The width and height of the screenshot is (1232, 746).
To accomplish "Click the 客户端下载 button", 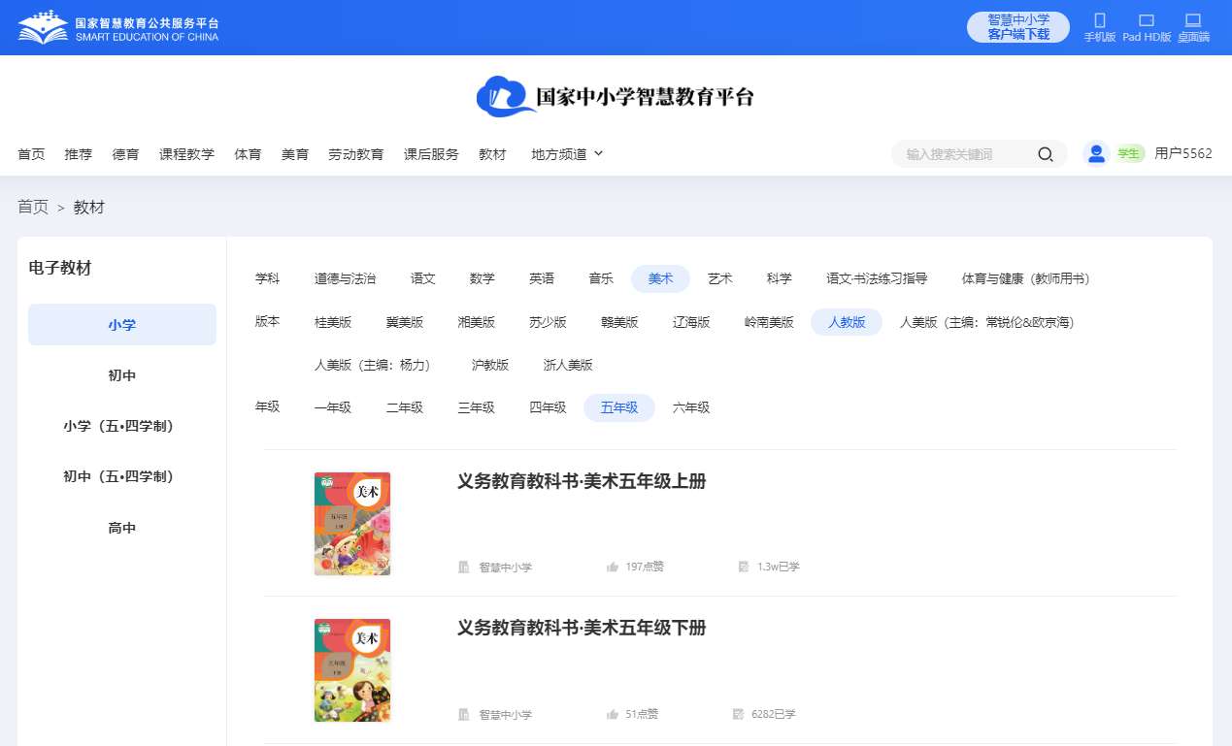I will 1017,27.
